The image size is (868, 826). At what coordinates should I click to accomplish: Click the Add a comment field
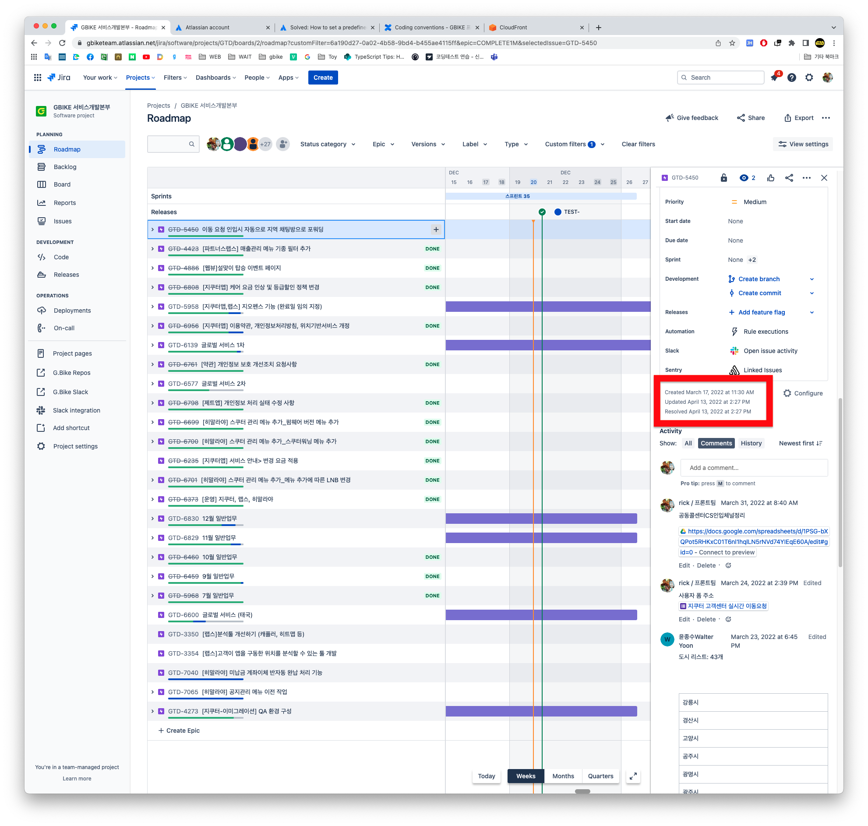tap(754, 468)
